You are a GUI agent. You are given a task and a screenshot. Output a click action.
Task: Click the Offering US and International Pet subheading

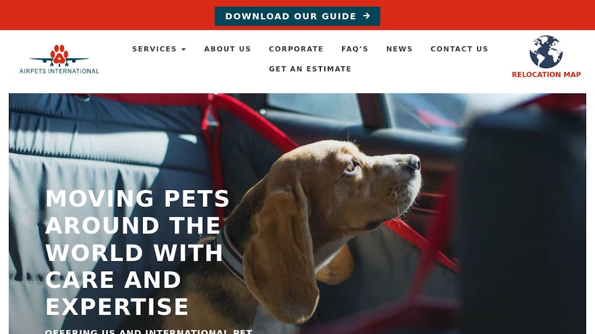(149, 331)
